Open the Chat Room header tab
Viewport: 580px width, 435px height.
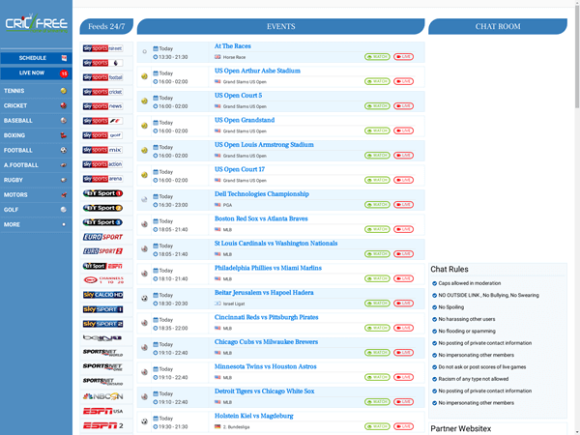[498, 27]
